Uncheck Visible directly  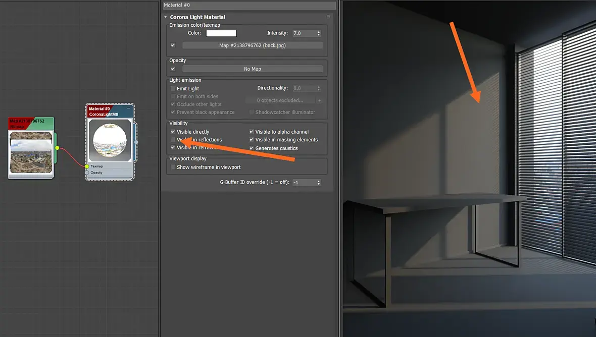tap(173, 132)
